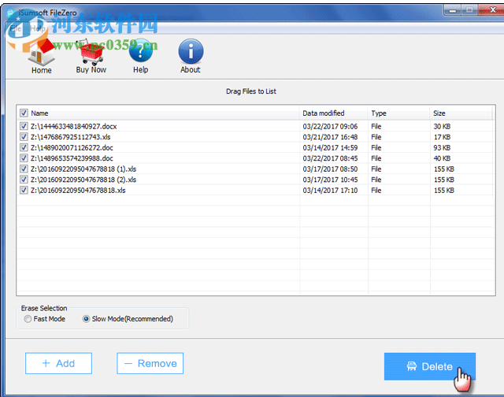The image size is (504, 397).
Task: Sort by the Name column header
Action: (39, 113)
